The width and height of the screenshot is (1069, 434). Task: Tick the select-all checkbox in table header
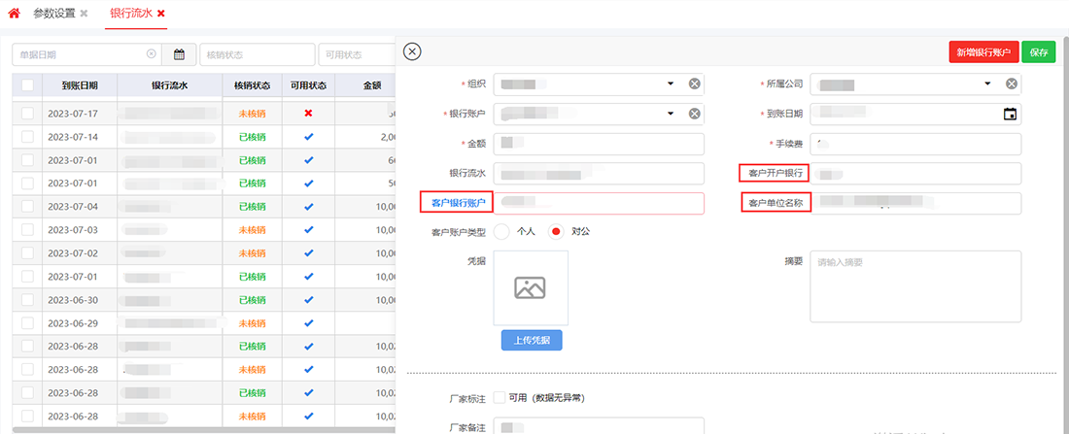coord(27,85)
